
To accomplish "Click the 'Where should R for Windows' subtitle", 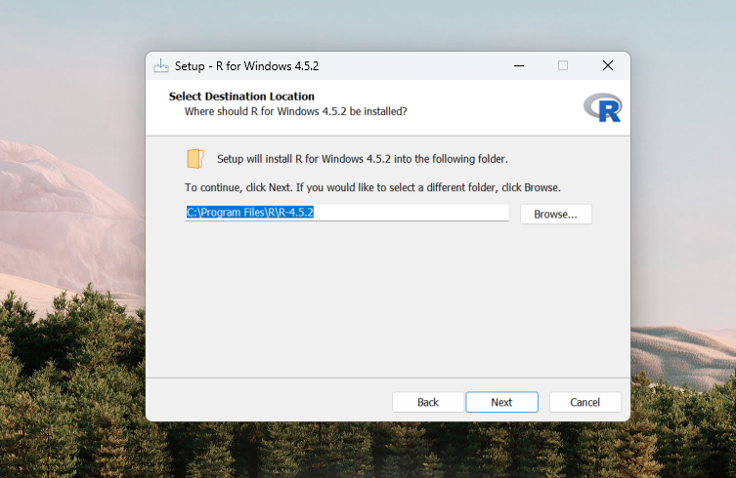I will (295, 111).
